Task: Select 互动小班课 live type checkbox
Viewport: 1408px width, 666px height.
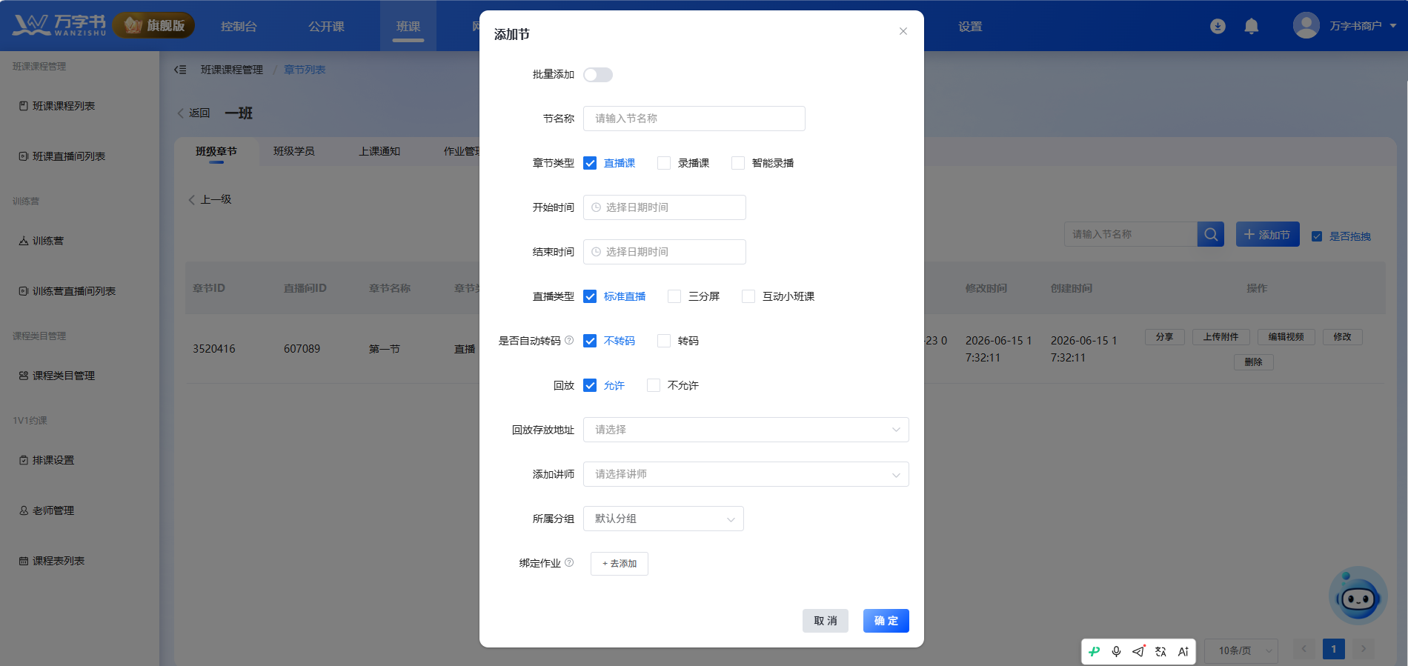Action: [x=748, y=296]
